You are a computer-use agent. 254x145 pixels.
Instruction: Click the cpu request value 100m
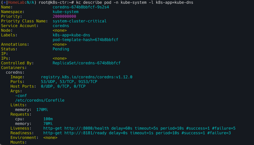coord(48,119)
